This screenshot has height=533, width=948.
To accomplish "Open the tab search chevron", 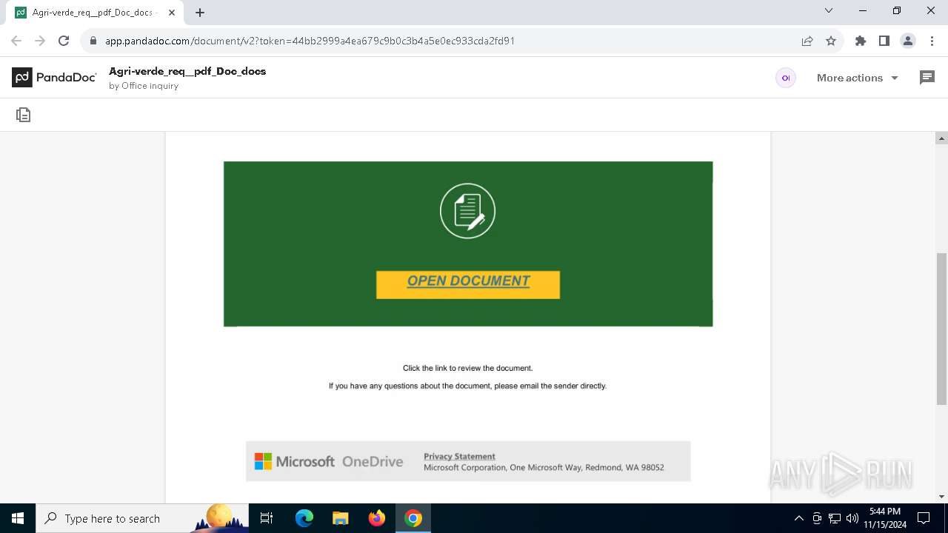I will click(x=829, y=10).
